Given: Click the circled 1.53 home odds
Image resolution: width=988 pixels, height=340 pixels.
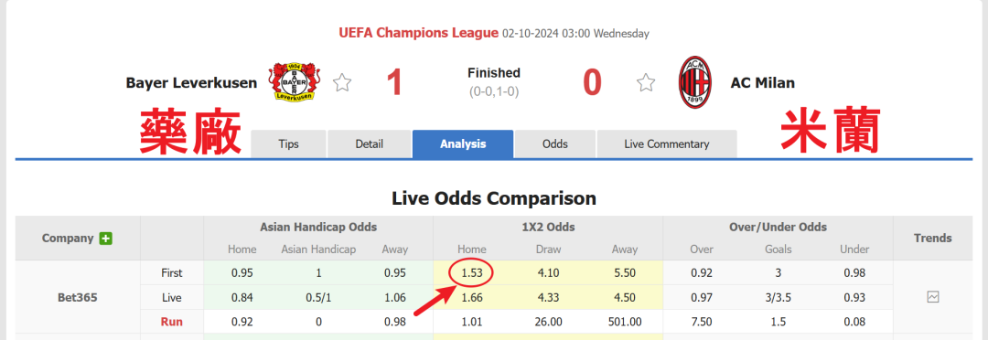Looking at the screenshot, I should [x=472, y=273].
